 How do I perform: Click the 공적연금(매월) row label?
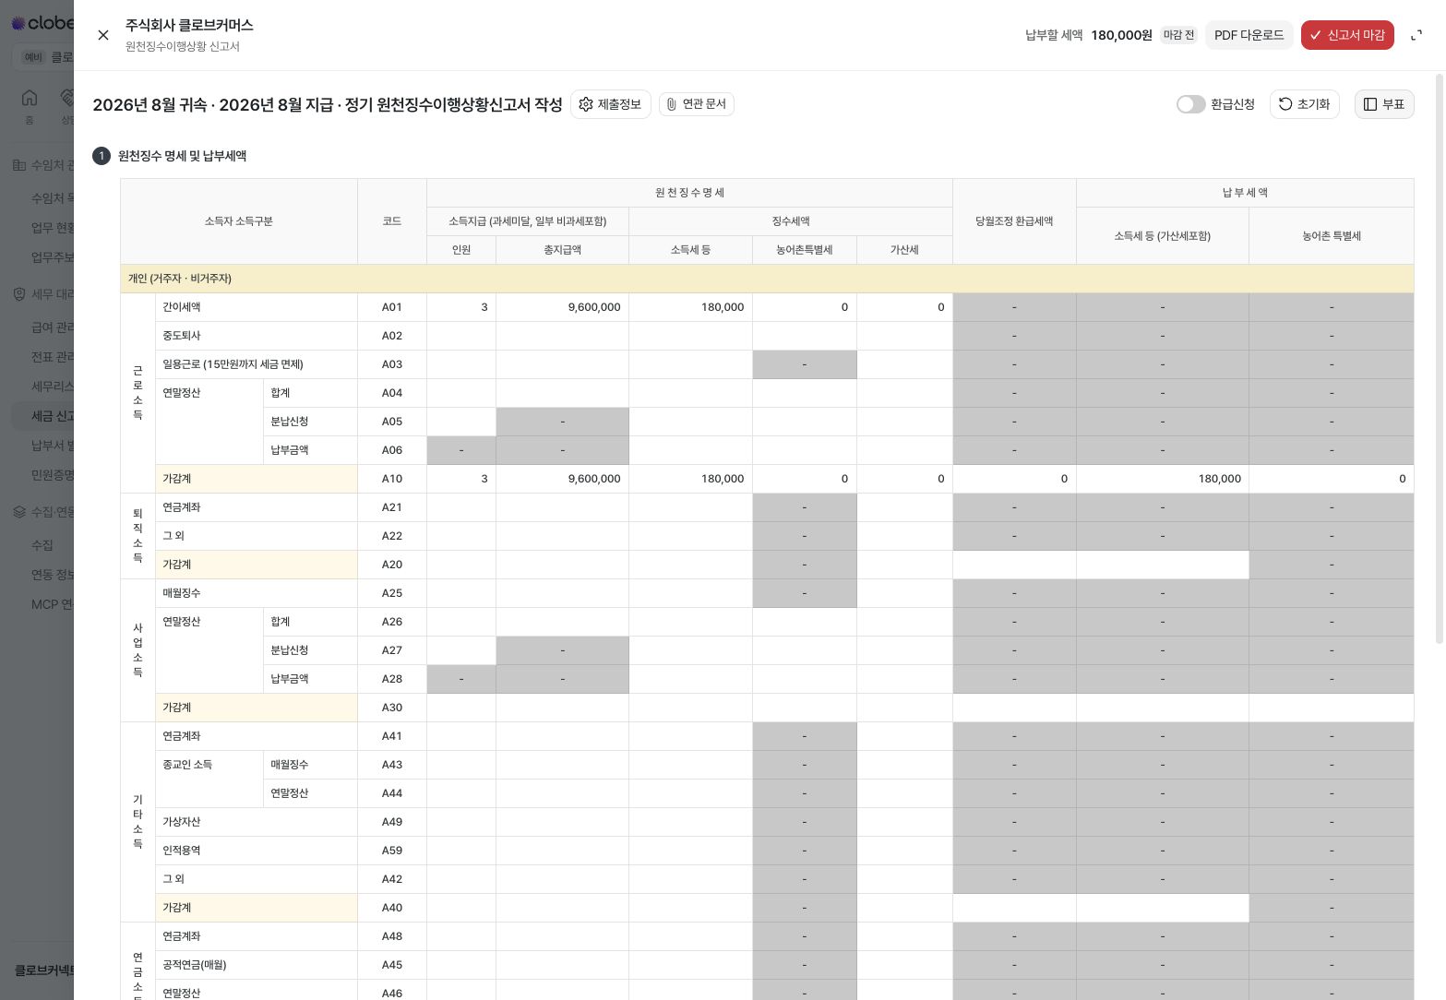click(195, 965)
